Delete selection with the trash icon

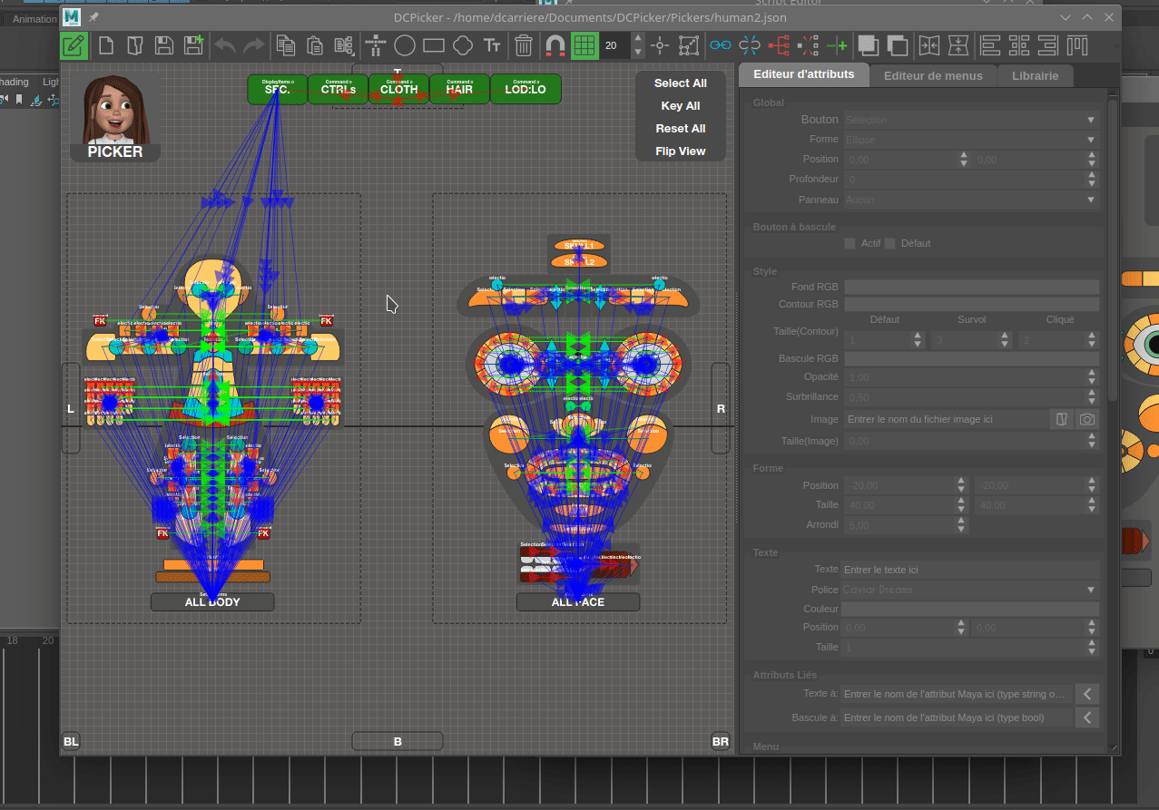click(x=524, y=45)
